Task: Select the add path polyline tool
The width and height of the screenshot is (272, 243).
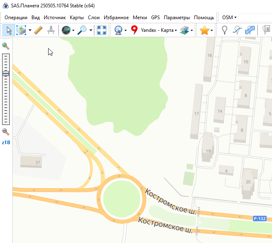Action: click(237, 30)
